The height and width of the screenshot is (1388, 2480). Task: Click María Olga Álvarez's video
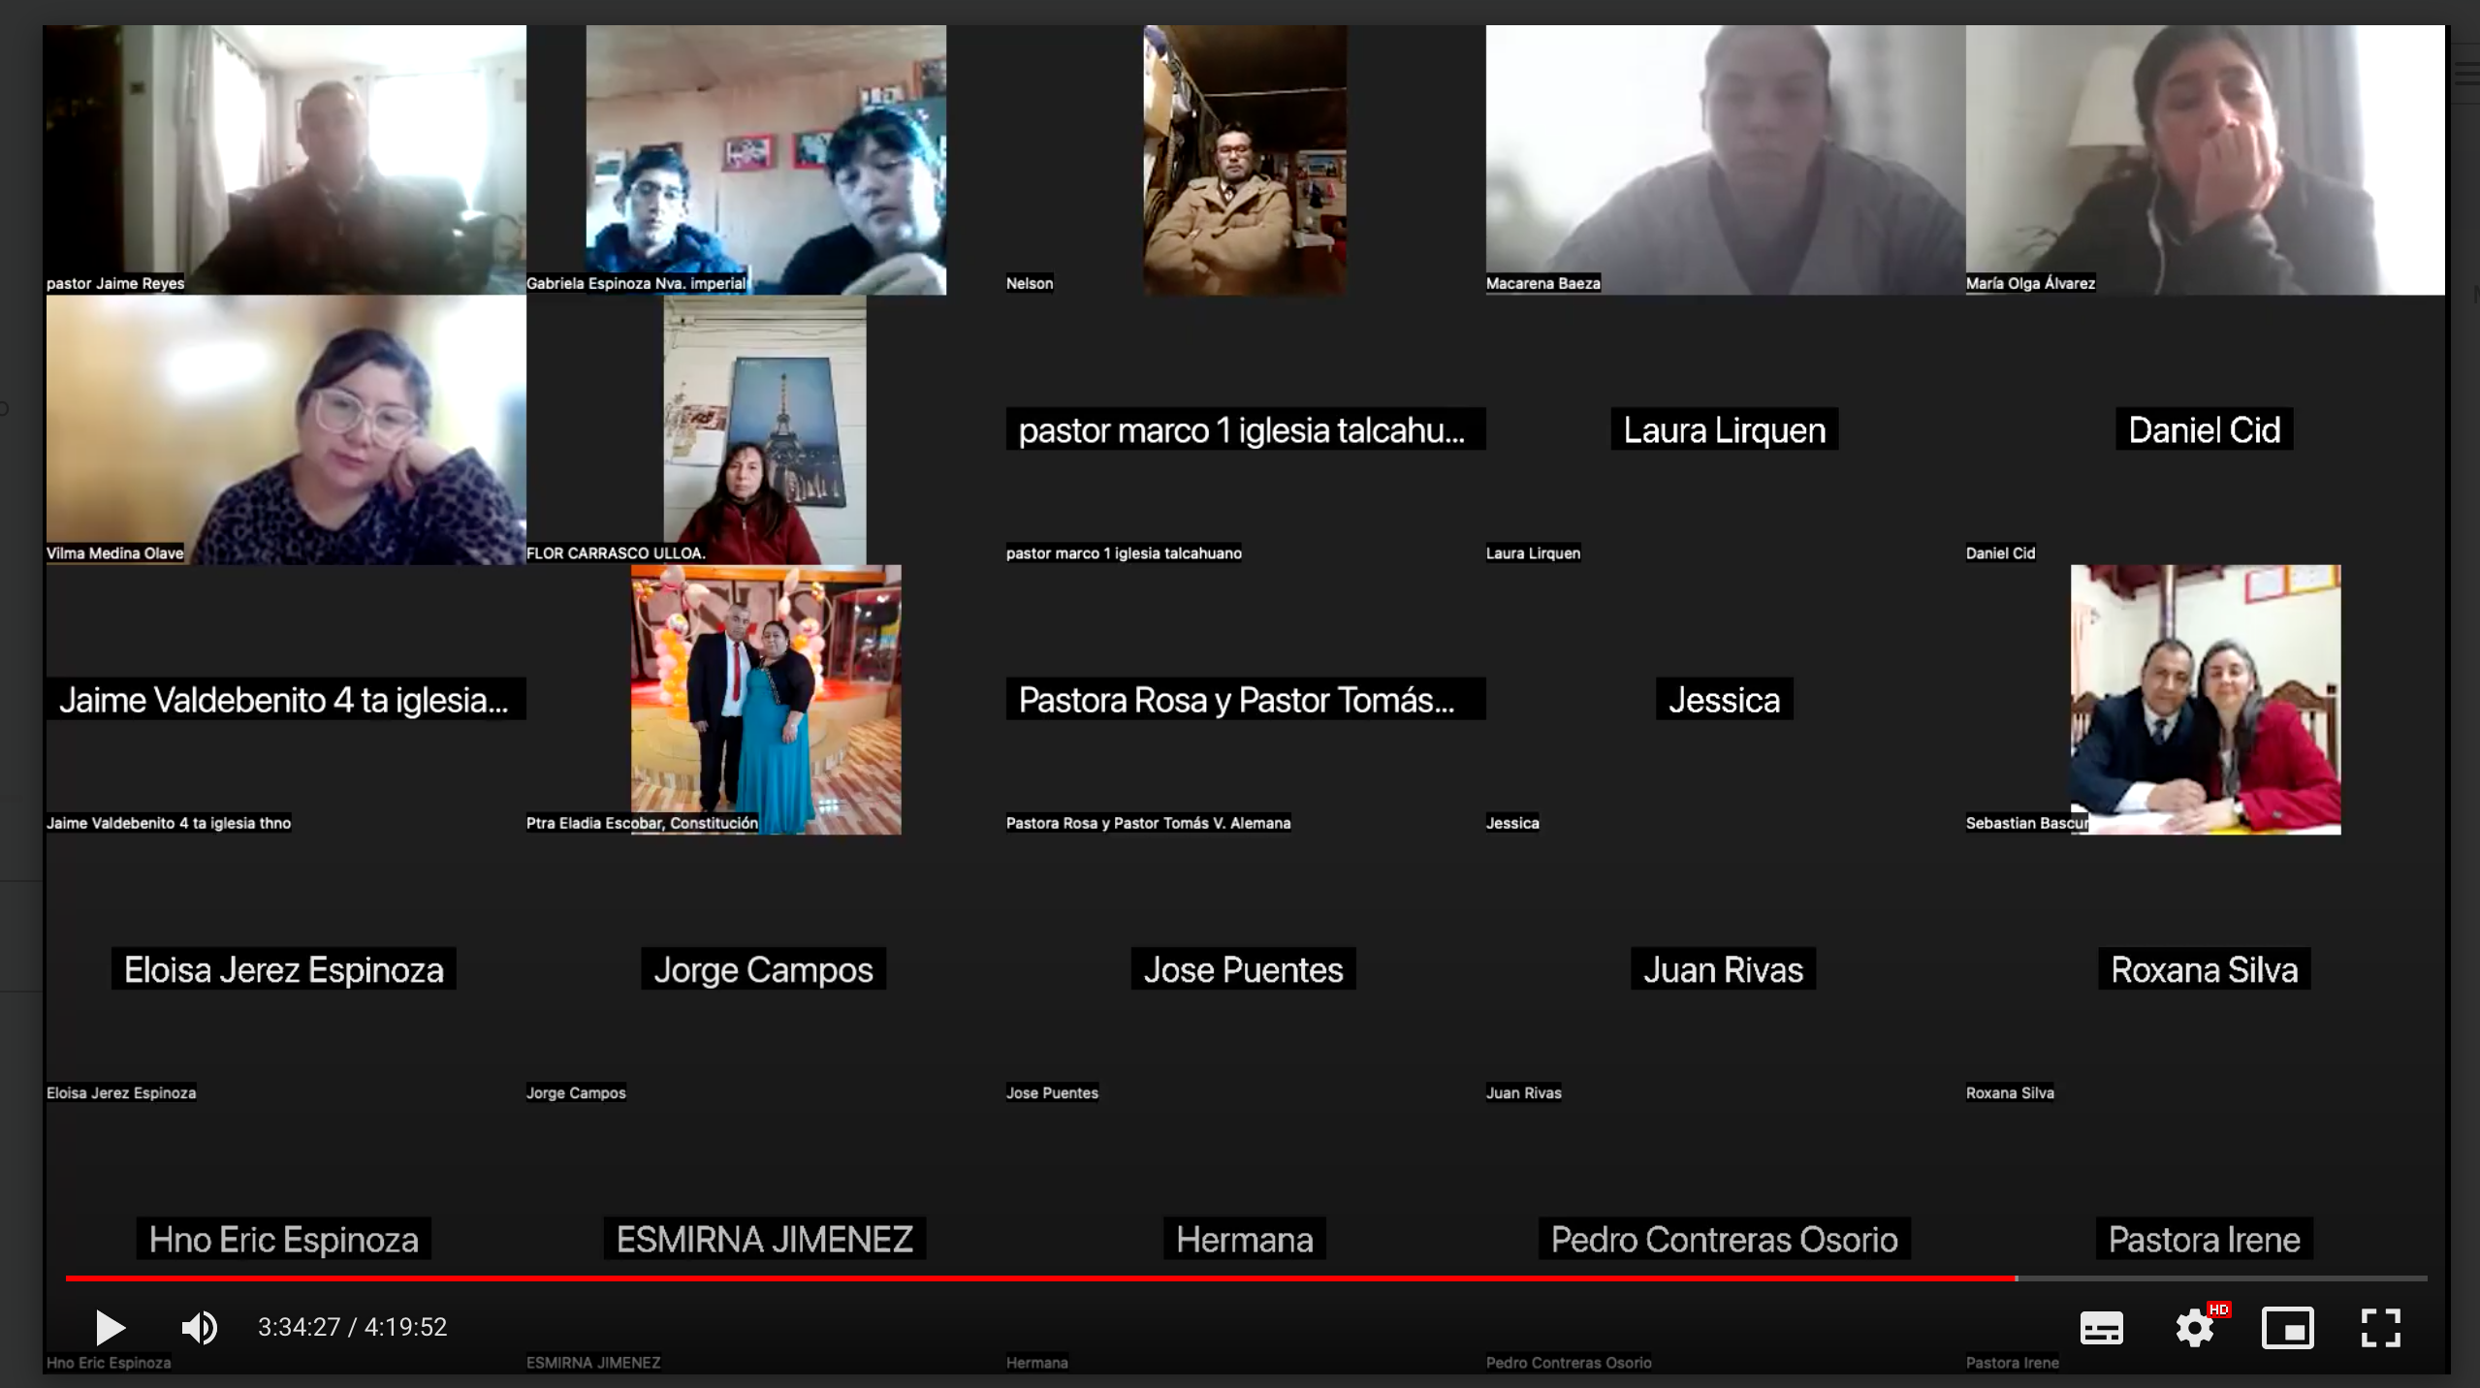click(2205, 160)
